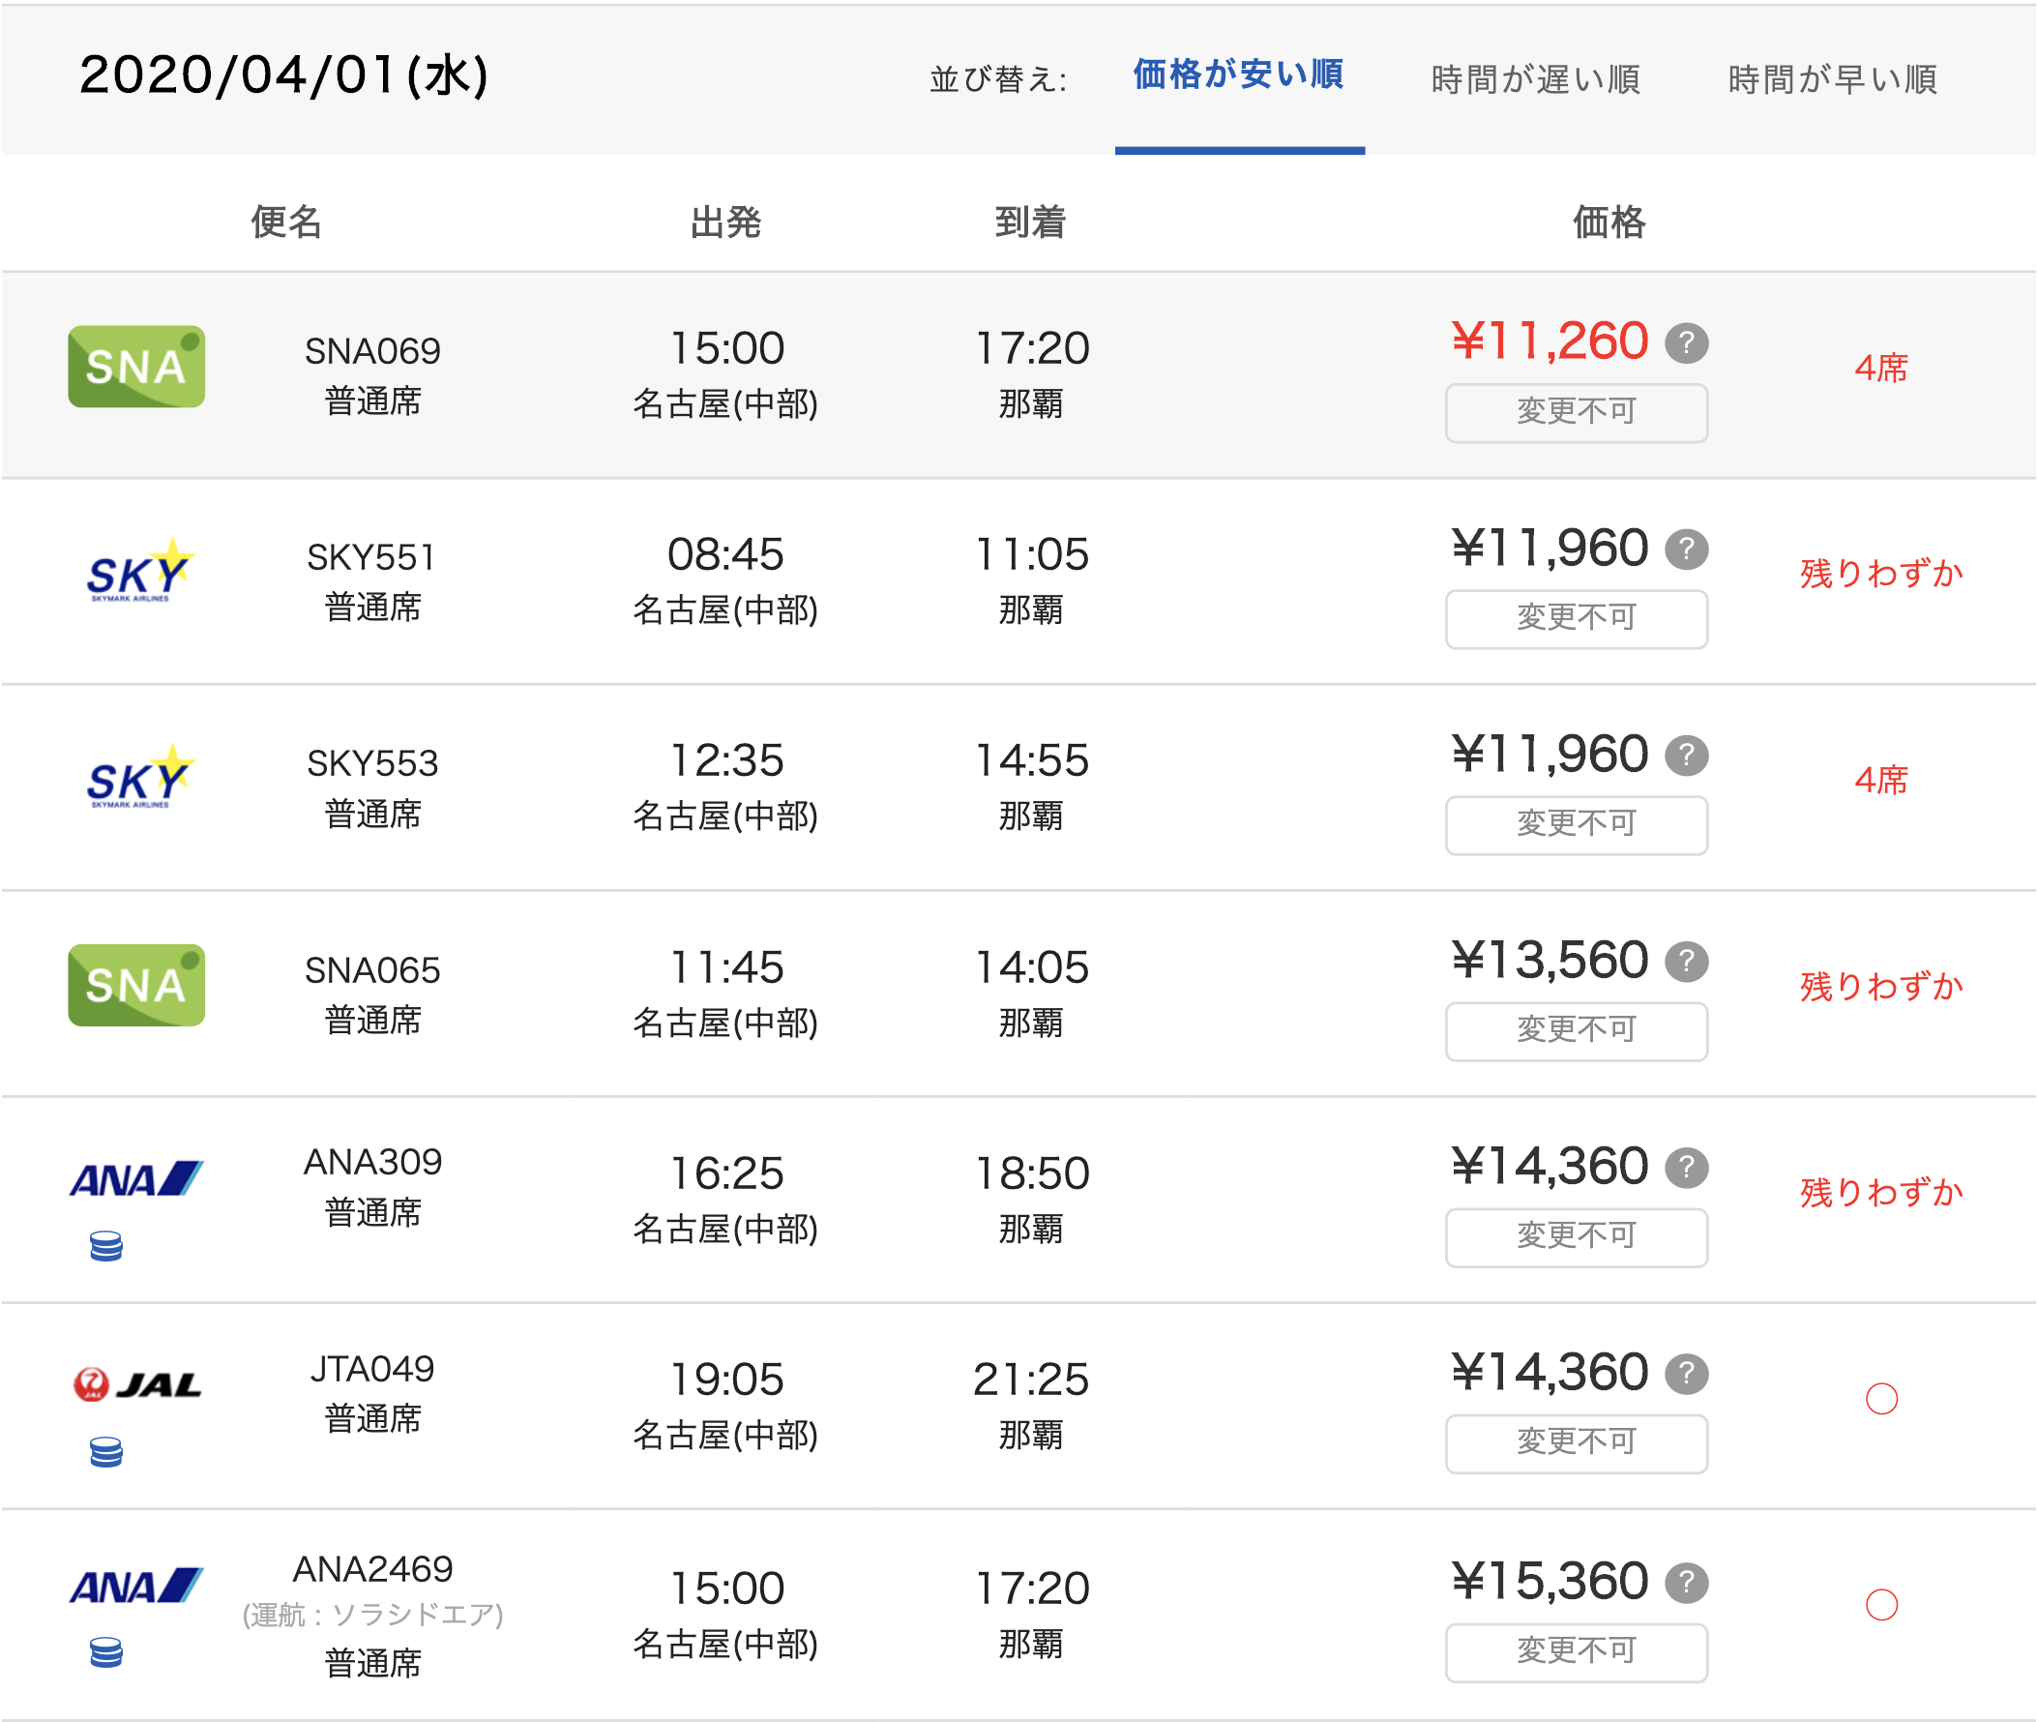
Task: Click flight name SNA069
Action: [x=371, y=350]
